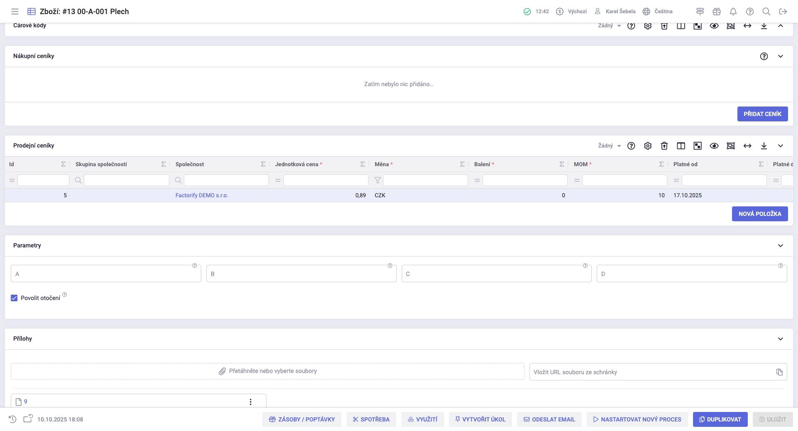Open the record history clock icon
Viewport: 798px width, 431px height.
click(x=12, y=419)
